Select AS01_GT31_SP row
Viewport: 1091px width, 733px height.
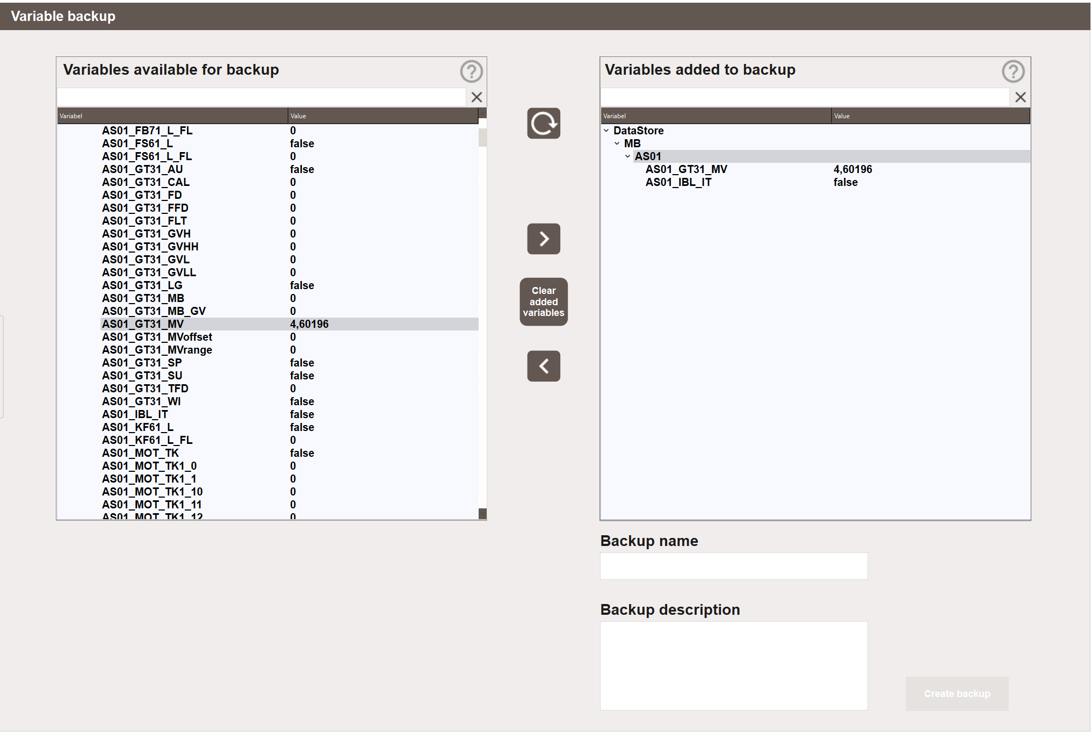tap(289, 363)
